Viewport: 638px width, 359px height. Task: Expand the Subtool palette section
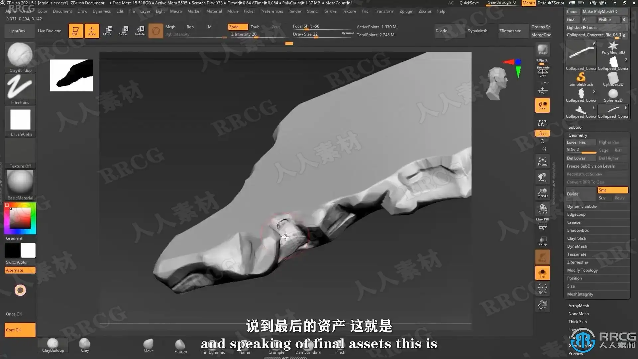click(575, 127)
